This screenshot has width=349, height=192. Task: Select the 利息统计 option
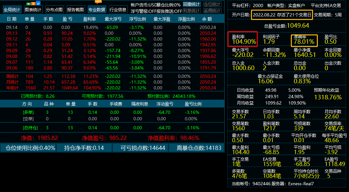tap(192, 11)
